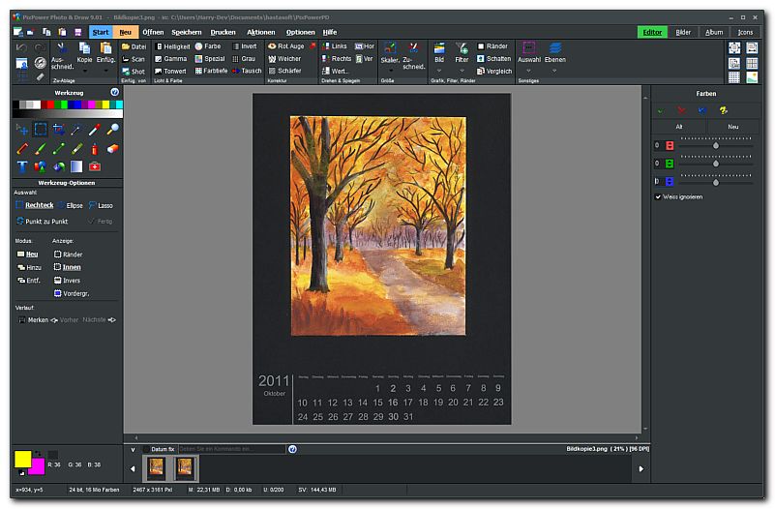Open the Skalier. scaling tool
Viewport: 775px width, 509px height.
point(390,48)
